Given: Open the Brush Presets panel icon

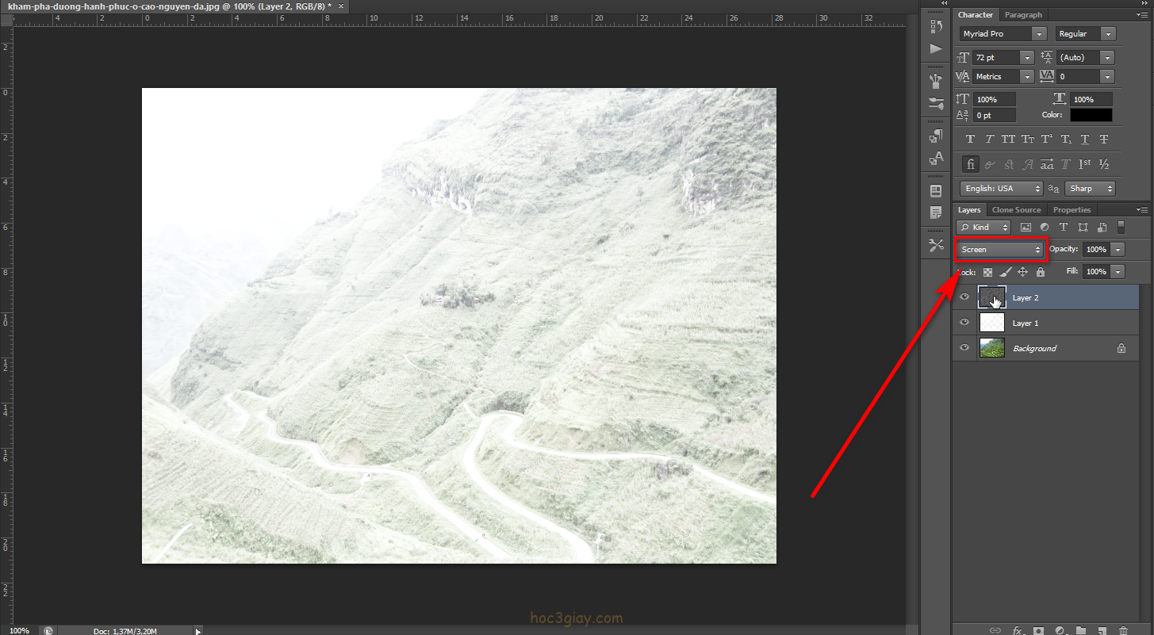Looking at the screenshot, I should click(x=936, y=103).
